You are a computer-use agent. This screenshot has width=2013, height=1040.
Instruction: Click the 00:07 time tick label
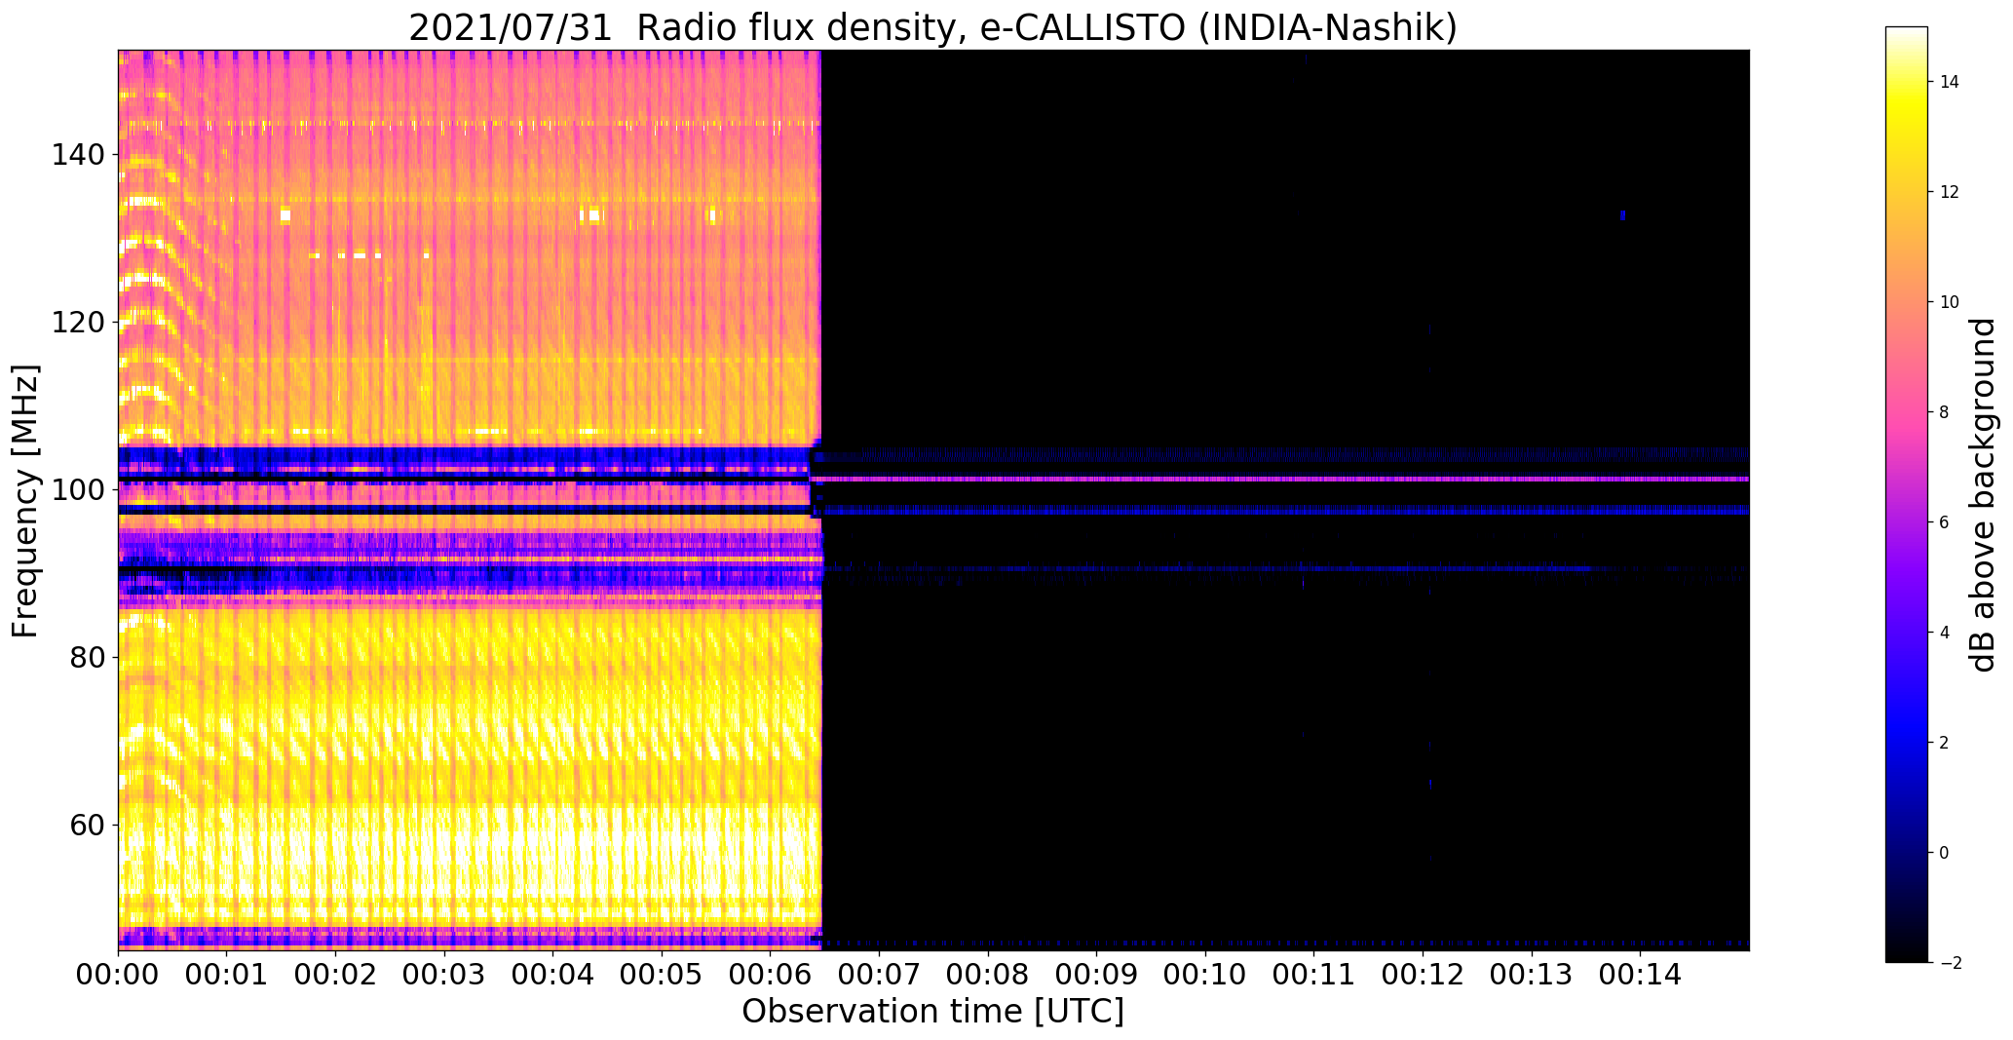(x=879, y=974)
